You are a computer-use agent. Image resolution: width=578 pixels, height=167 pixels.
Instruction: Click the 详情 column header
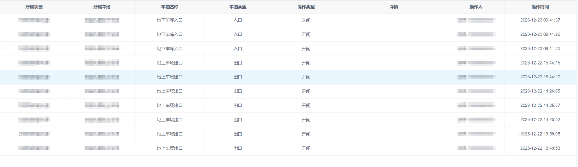coord(394,7)
